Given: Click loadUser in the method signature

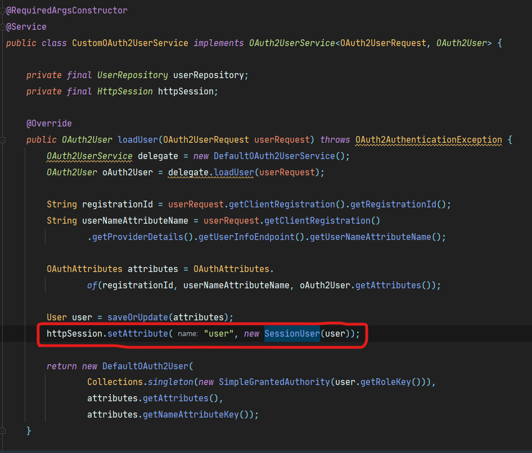Looking at the screenshot, I should 138,140.
